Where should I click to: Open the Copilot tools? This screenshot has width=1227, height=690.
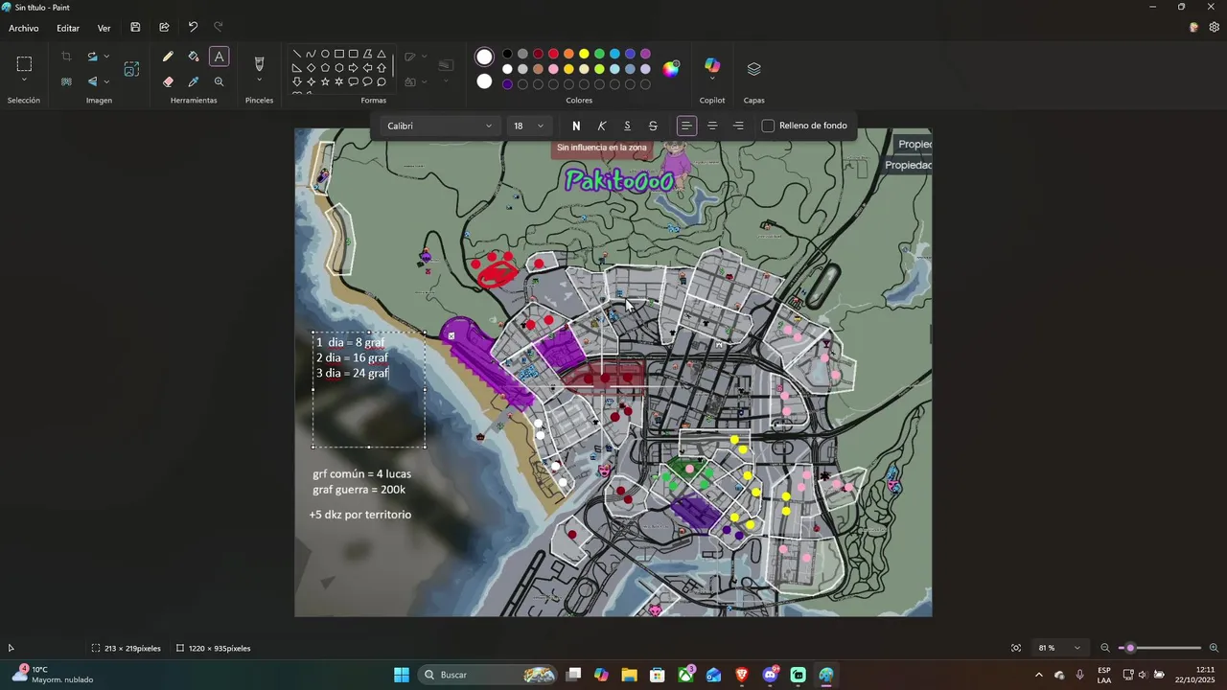[712, 66]
